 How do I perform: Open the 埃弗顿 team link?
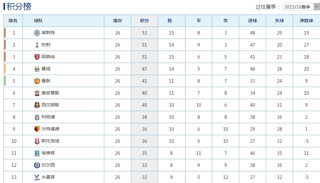[x=48, y=153]
